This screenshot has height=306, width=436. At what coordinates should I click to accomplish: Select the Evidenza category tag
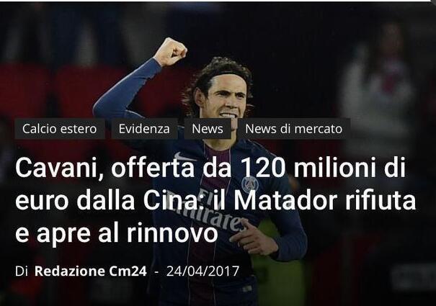(144, 129)
